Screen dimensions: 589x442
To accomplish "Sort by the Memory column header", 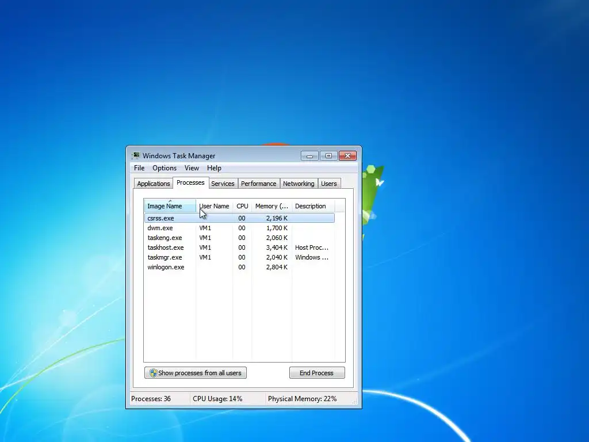I will (271, 206).
